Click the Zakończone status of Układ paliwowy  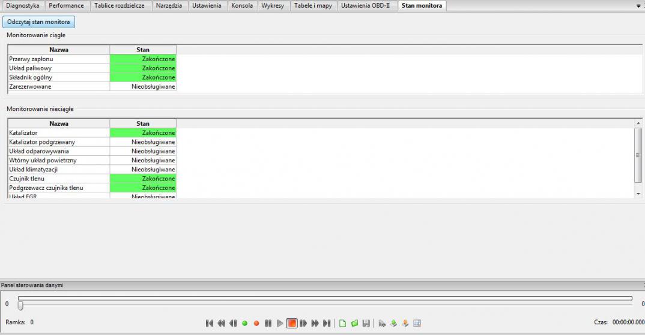(x=143, y=68)
